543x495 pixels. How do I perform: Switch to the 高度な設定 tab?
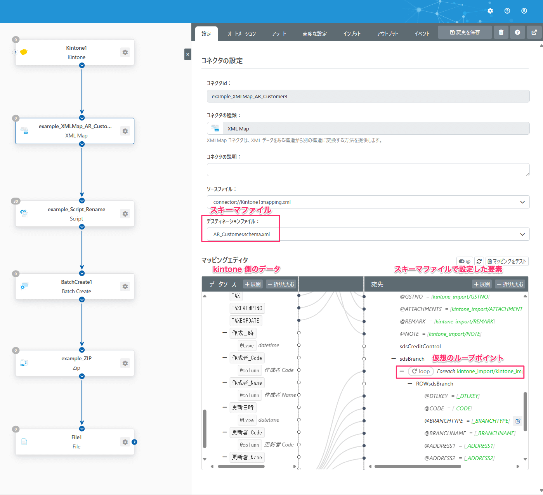tap(315, 34)
